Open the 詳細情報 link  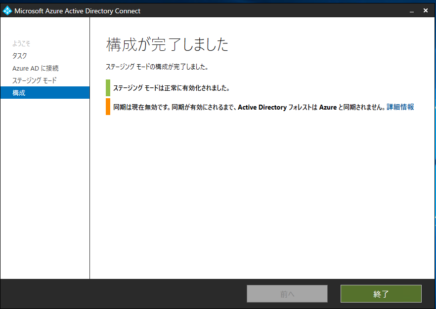click(400, 107)
